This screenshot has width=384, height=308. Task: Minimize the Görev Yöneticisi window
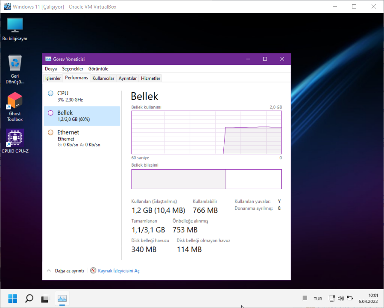coord(248,59)
